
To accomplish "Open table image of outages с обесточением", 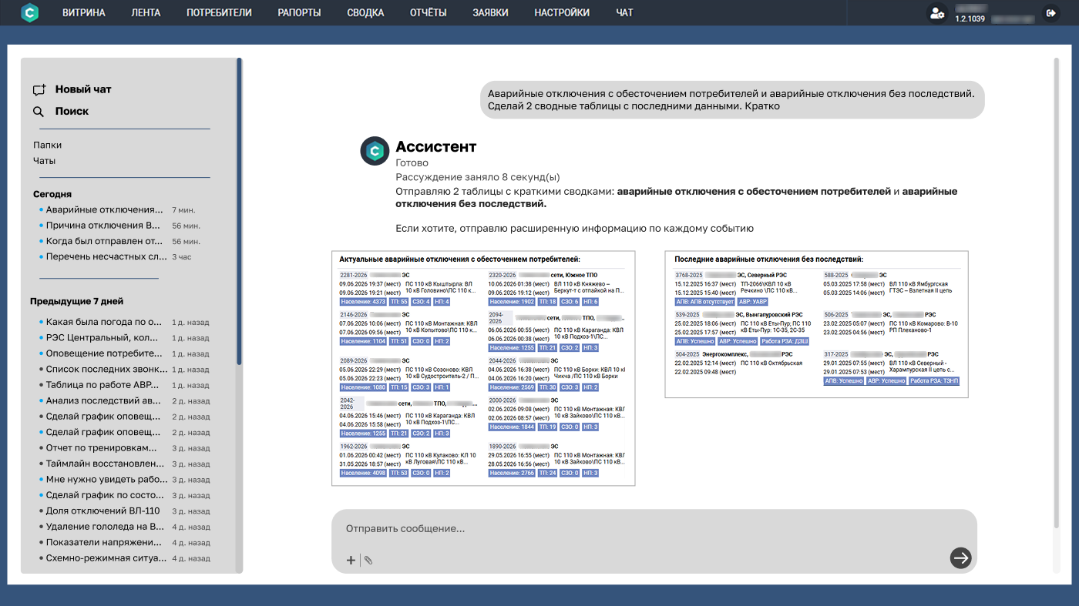I will (483, 368).
